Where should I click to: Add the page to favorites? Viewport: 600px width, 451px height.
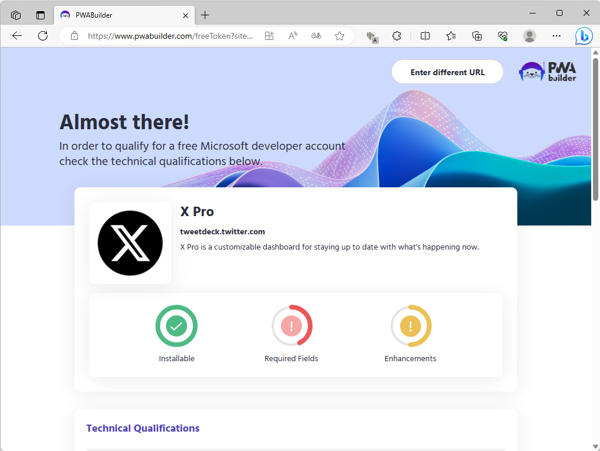339,36
